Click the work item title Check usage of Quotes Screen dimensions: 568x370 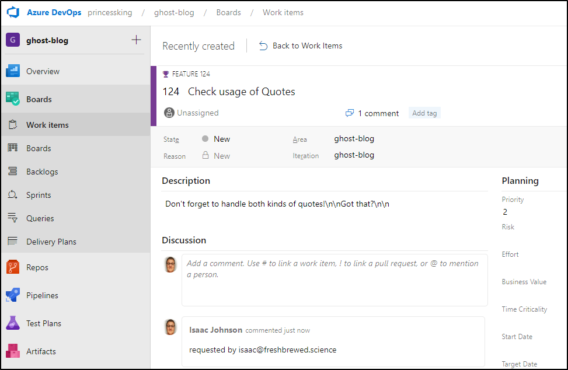tap(241, 92)
